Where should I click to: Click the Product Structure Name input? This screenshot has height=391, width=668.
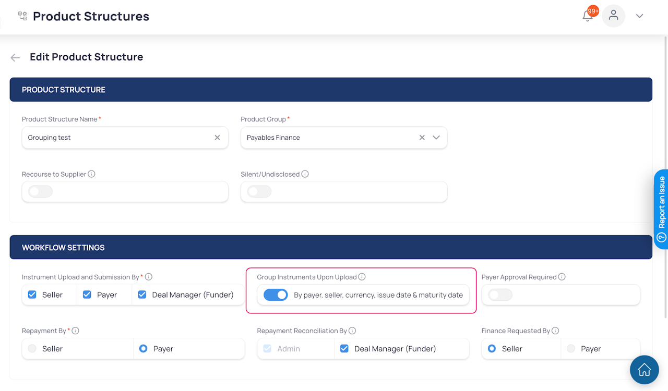[117, 138]
